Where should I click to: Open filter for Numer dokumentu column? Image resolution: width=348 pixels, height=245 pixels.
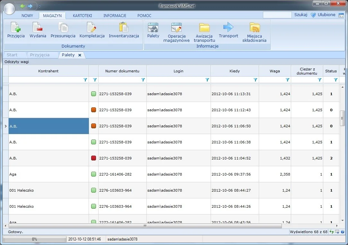click(x=143, y=80)
